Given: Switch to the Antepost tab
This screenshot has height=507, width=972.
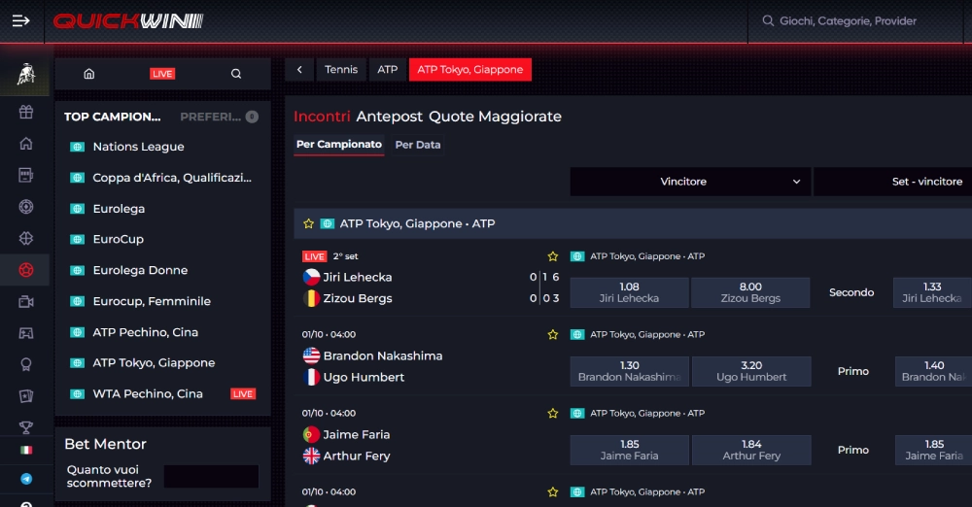Looking at the screenshot, I should click(x=390, y=117).
